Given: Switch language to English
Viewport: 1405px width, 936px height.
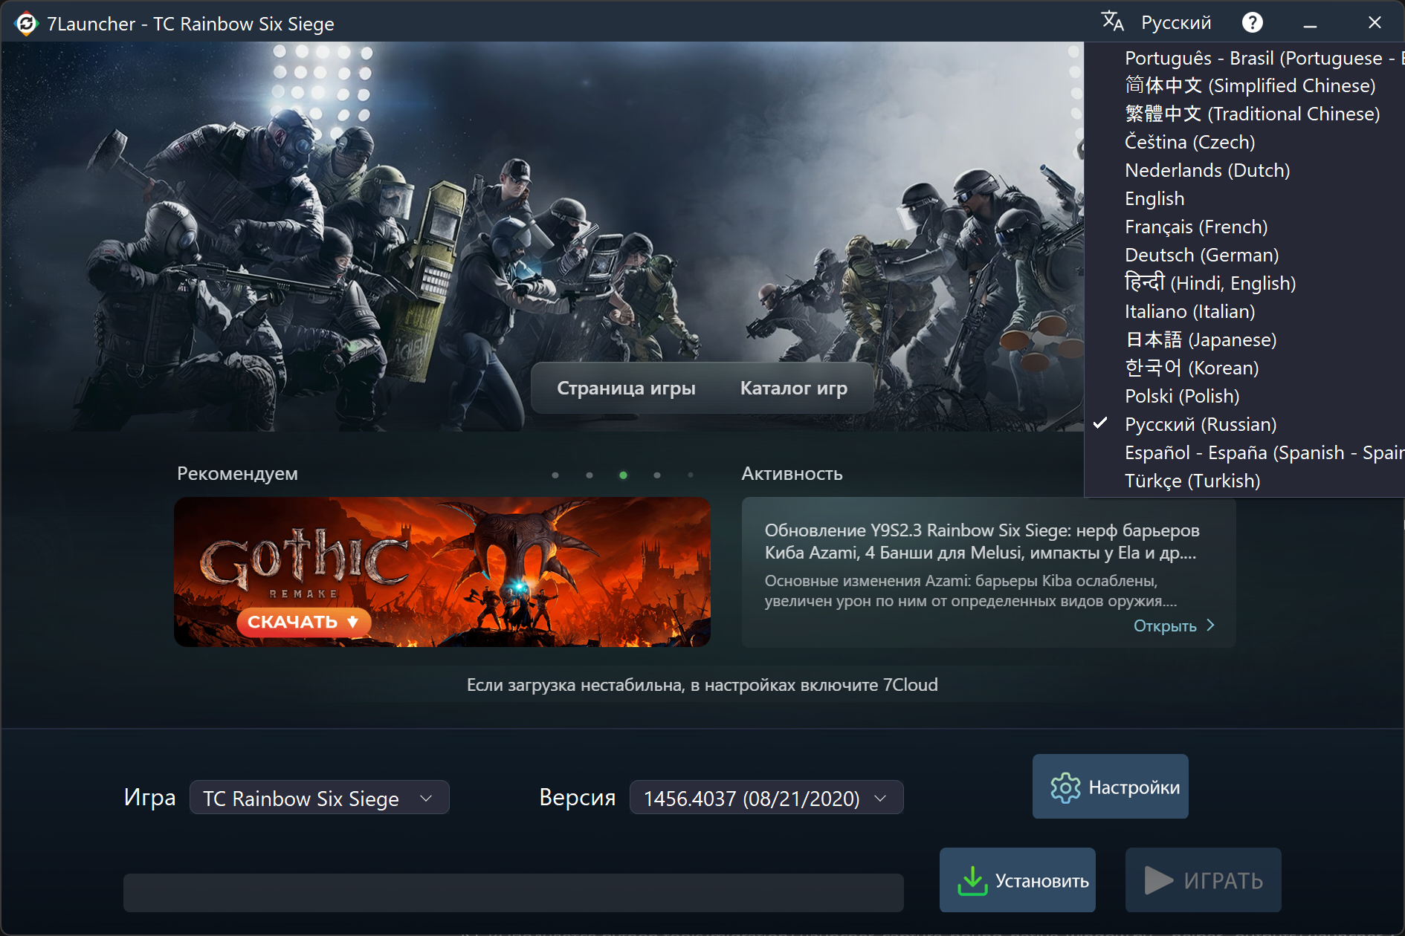Looking at the screenshot, I should point(1245,199).
